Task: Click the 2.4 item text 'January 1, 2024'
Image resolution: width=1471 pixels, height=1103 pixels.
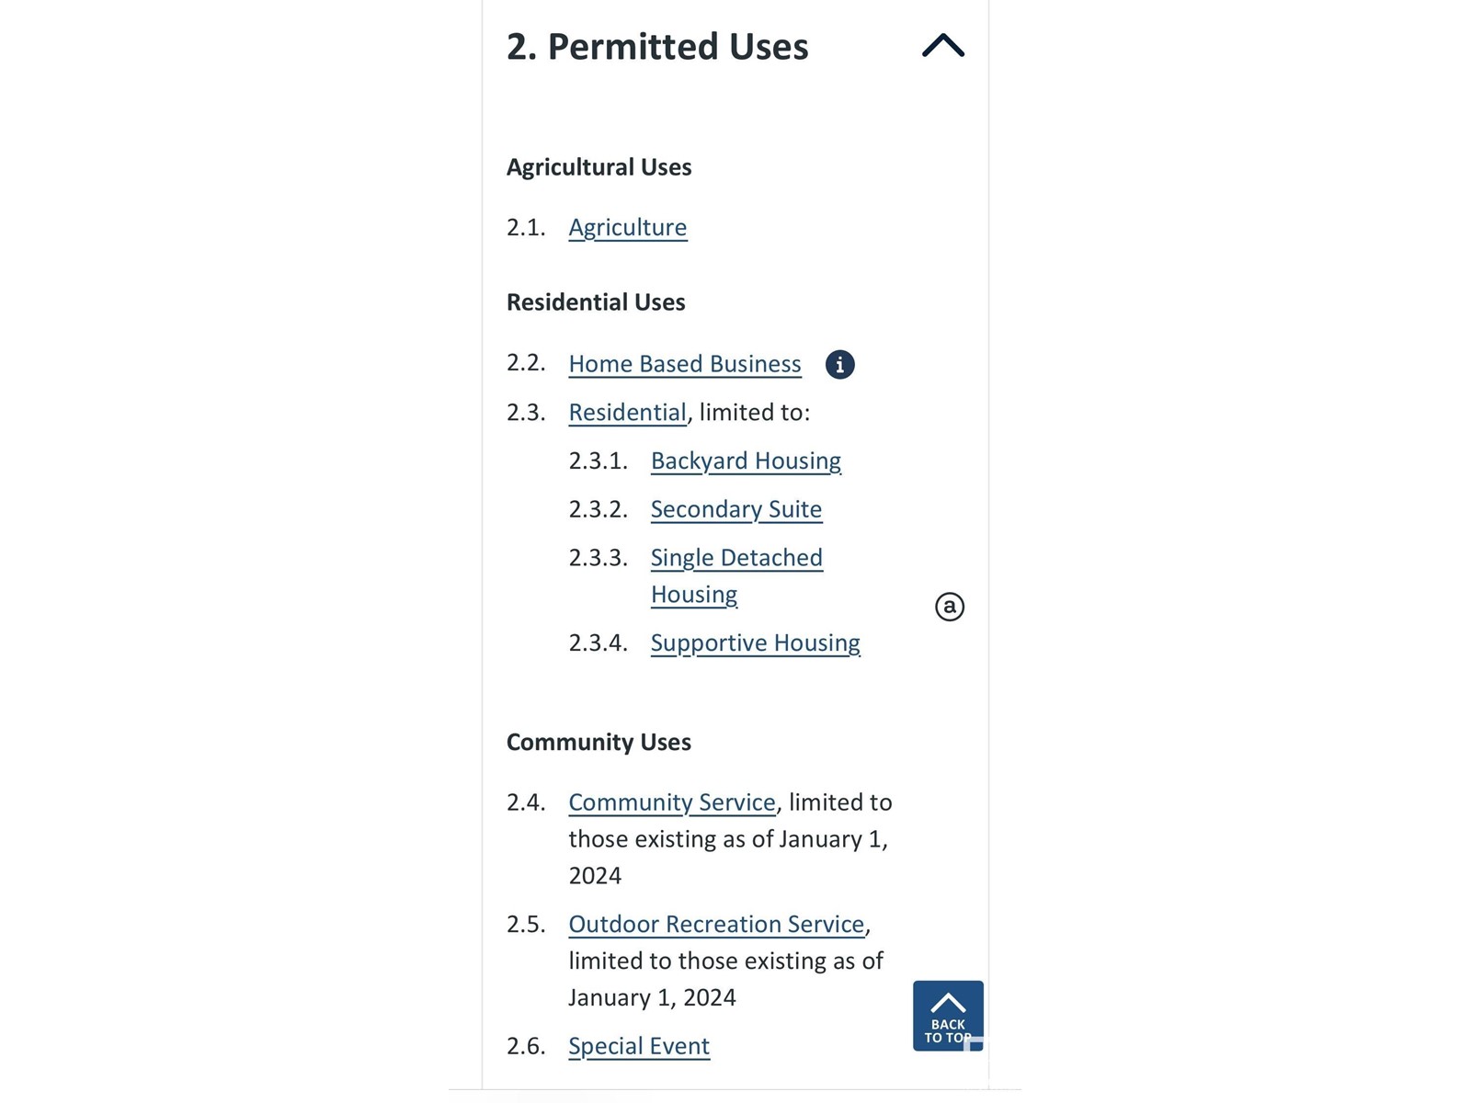Action: click(728, 858)
